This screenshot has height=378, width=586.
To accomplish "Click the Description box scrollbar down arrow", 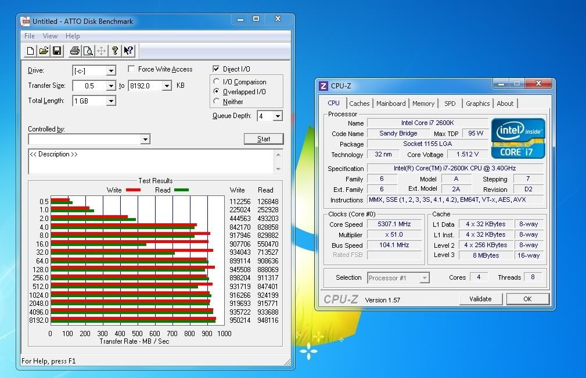I will (x=278, y=169).
